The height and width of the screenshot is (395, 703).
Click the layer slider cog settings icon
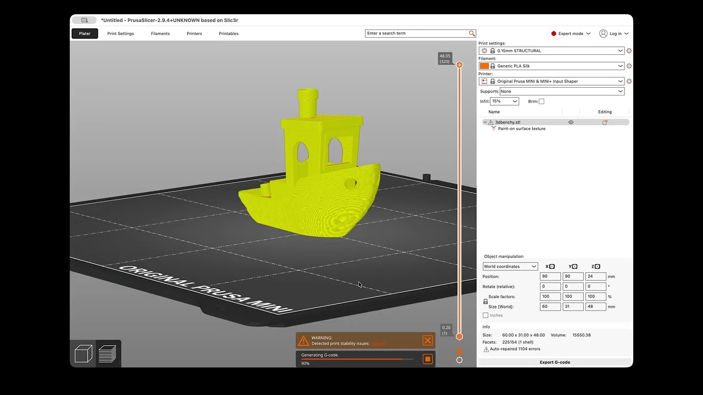click(x=460, y=360)
